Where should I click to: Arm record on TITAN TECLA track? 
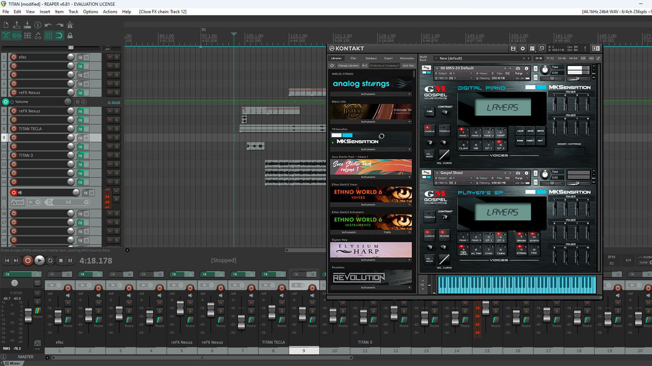tap(13, 129)
